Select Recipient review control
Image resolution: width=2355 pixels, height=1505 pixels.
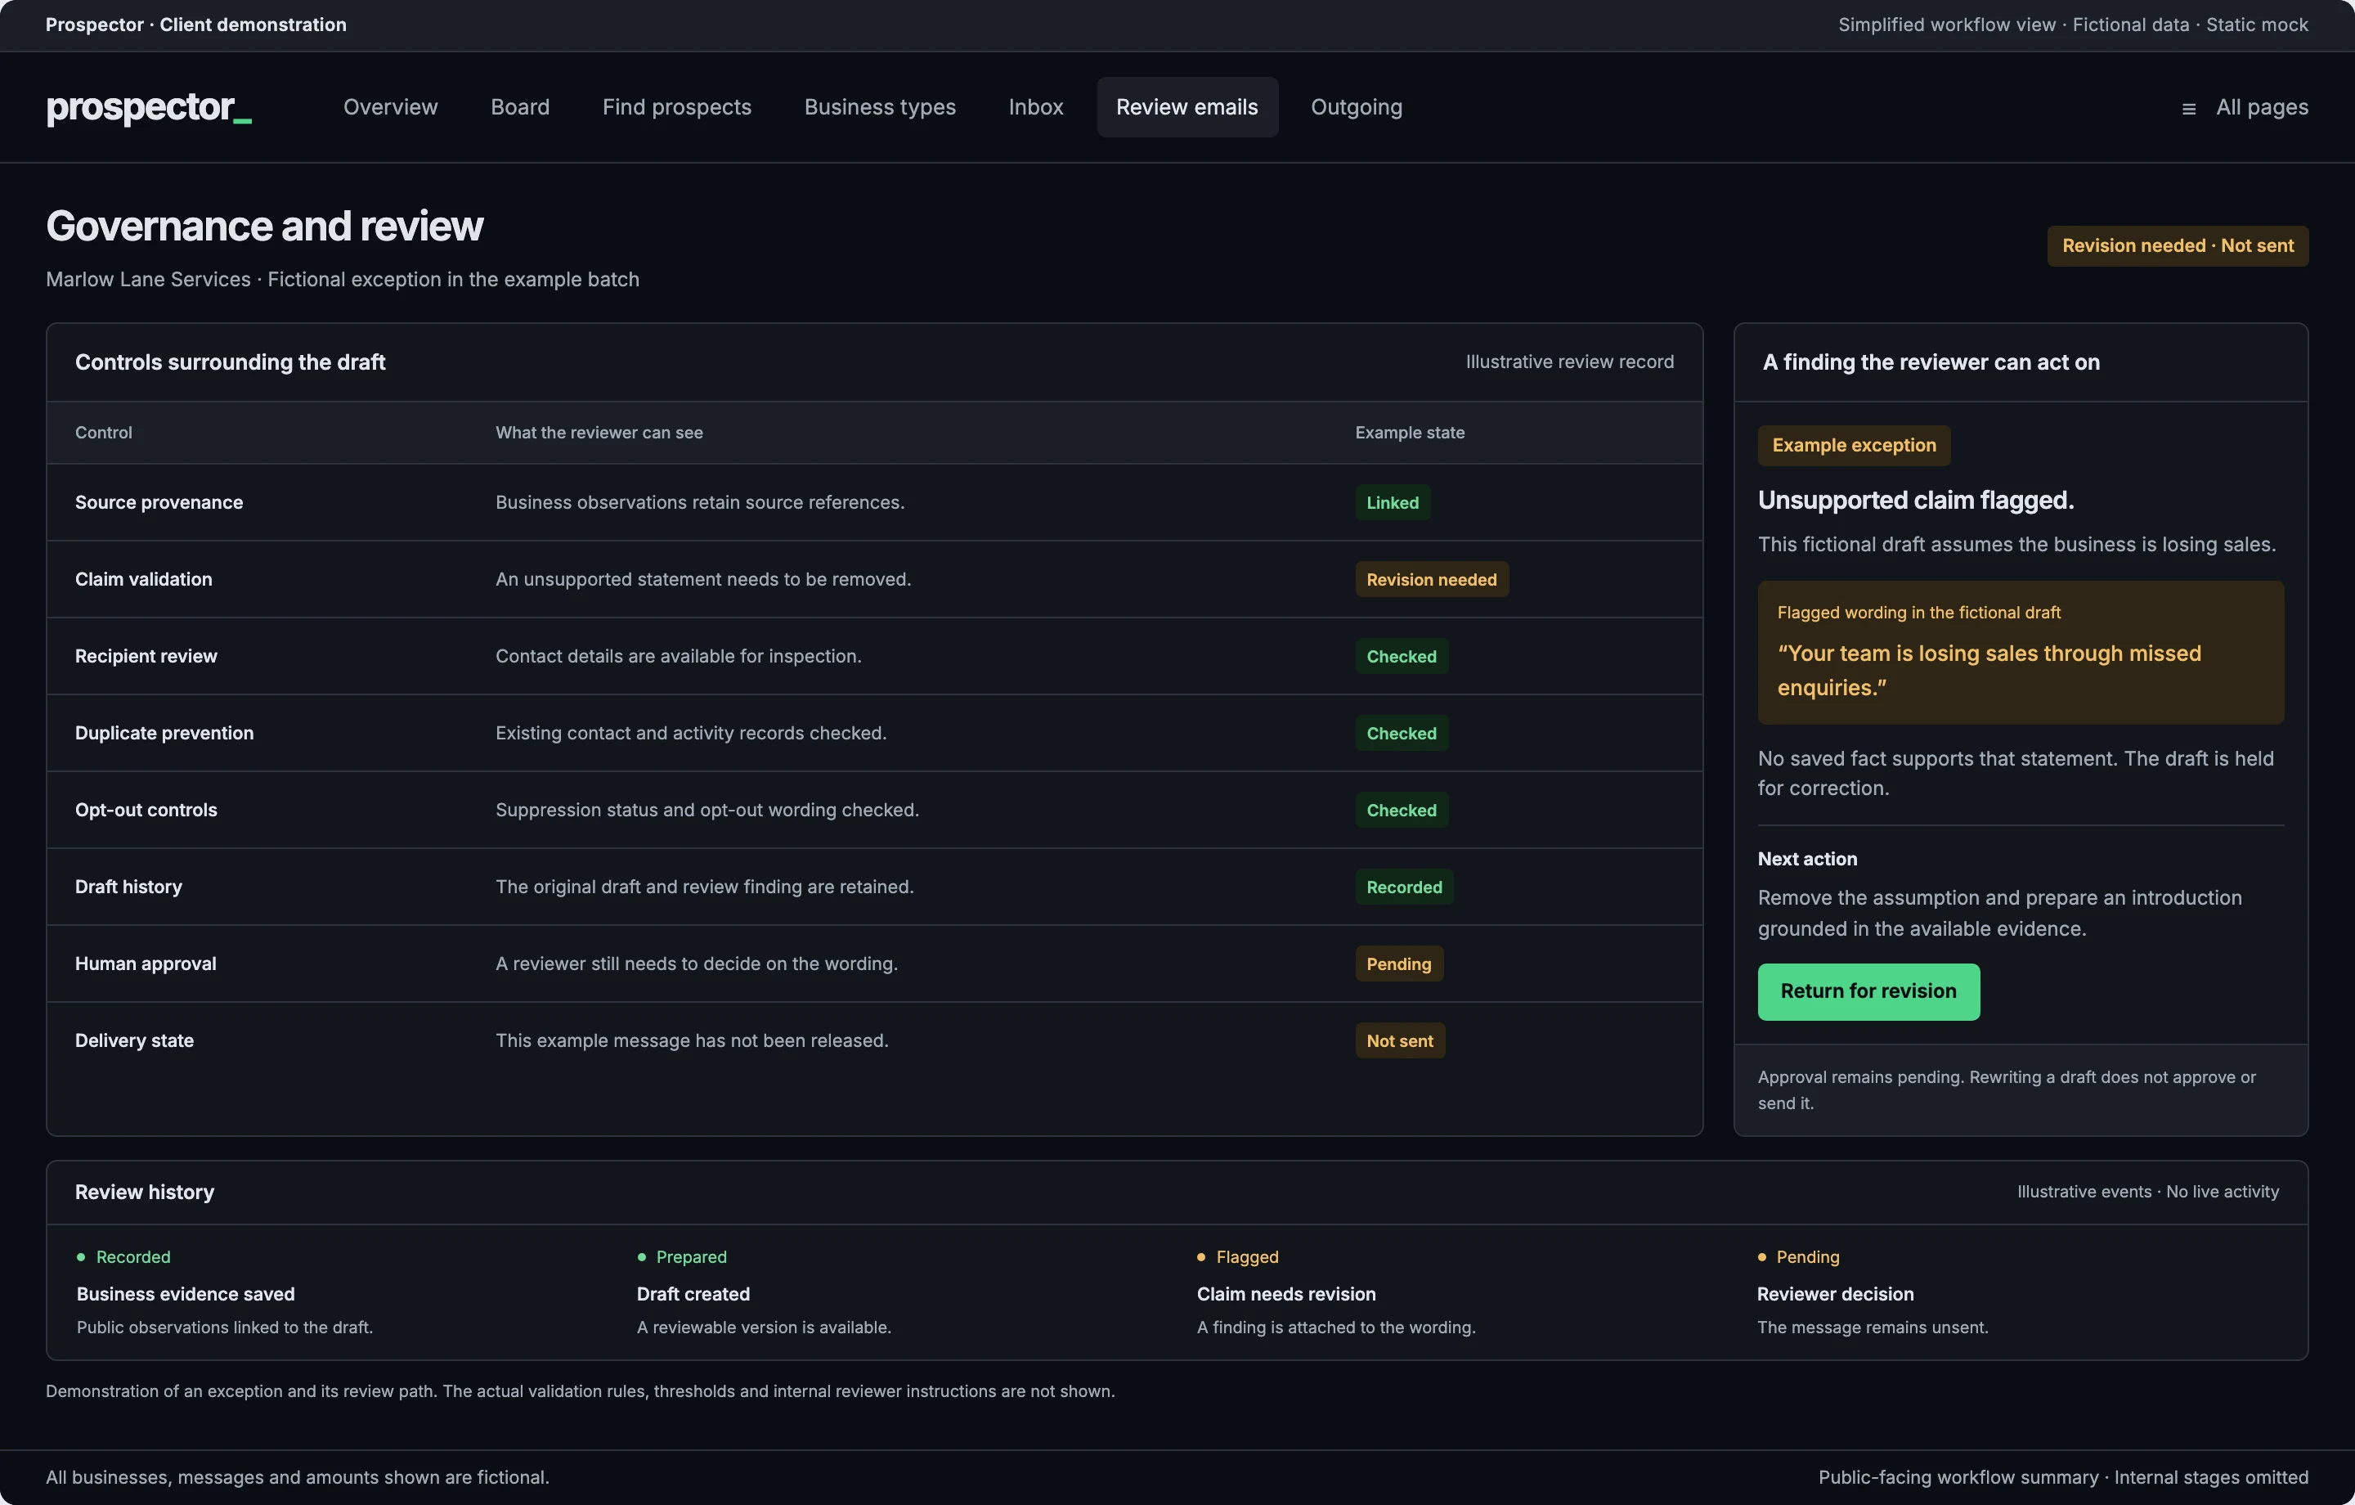pos(146,656)
